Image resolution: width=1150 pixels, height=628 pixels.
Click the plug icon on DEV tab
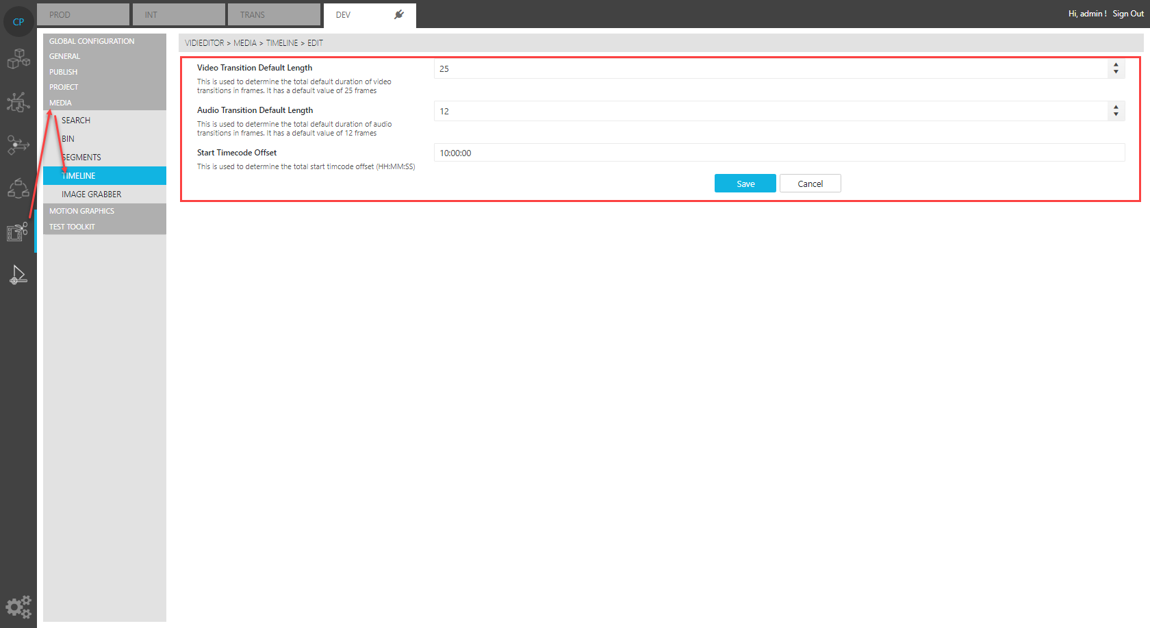(399, 14)
